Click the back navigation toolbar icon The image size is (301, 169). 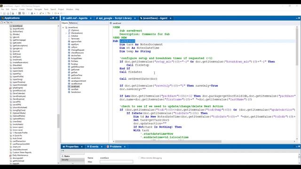click(55, 13)
